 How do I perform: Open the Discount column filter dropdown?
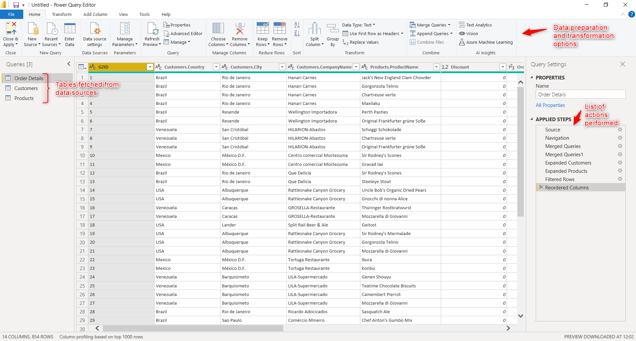(503, 67)
